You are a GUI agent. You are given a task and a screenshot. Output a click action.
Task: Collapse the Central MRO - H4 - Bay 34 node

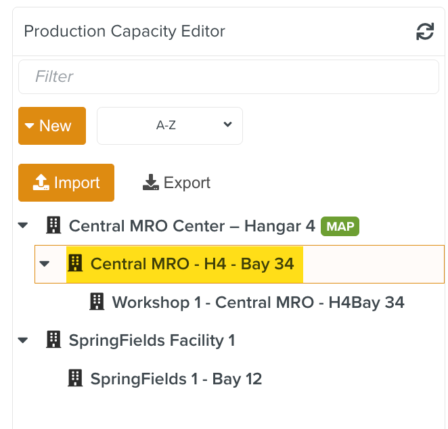pos(45,263)
